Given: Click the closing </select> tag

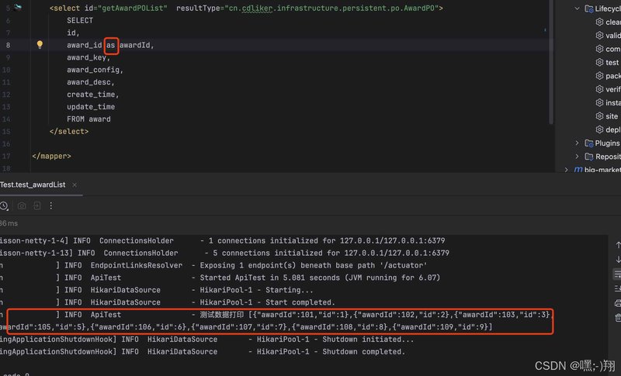Looking at the screenshot, I should click(69, 131).
